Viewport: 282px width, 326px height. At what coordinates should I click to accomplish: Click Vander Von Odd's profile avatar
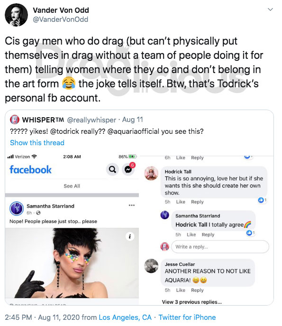click(17, 15)
